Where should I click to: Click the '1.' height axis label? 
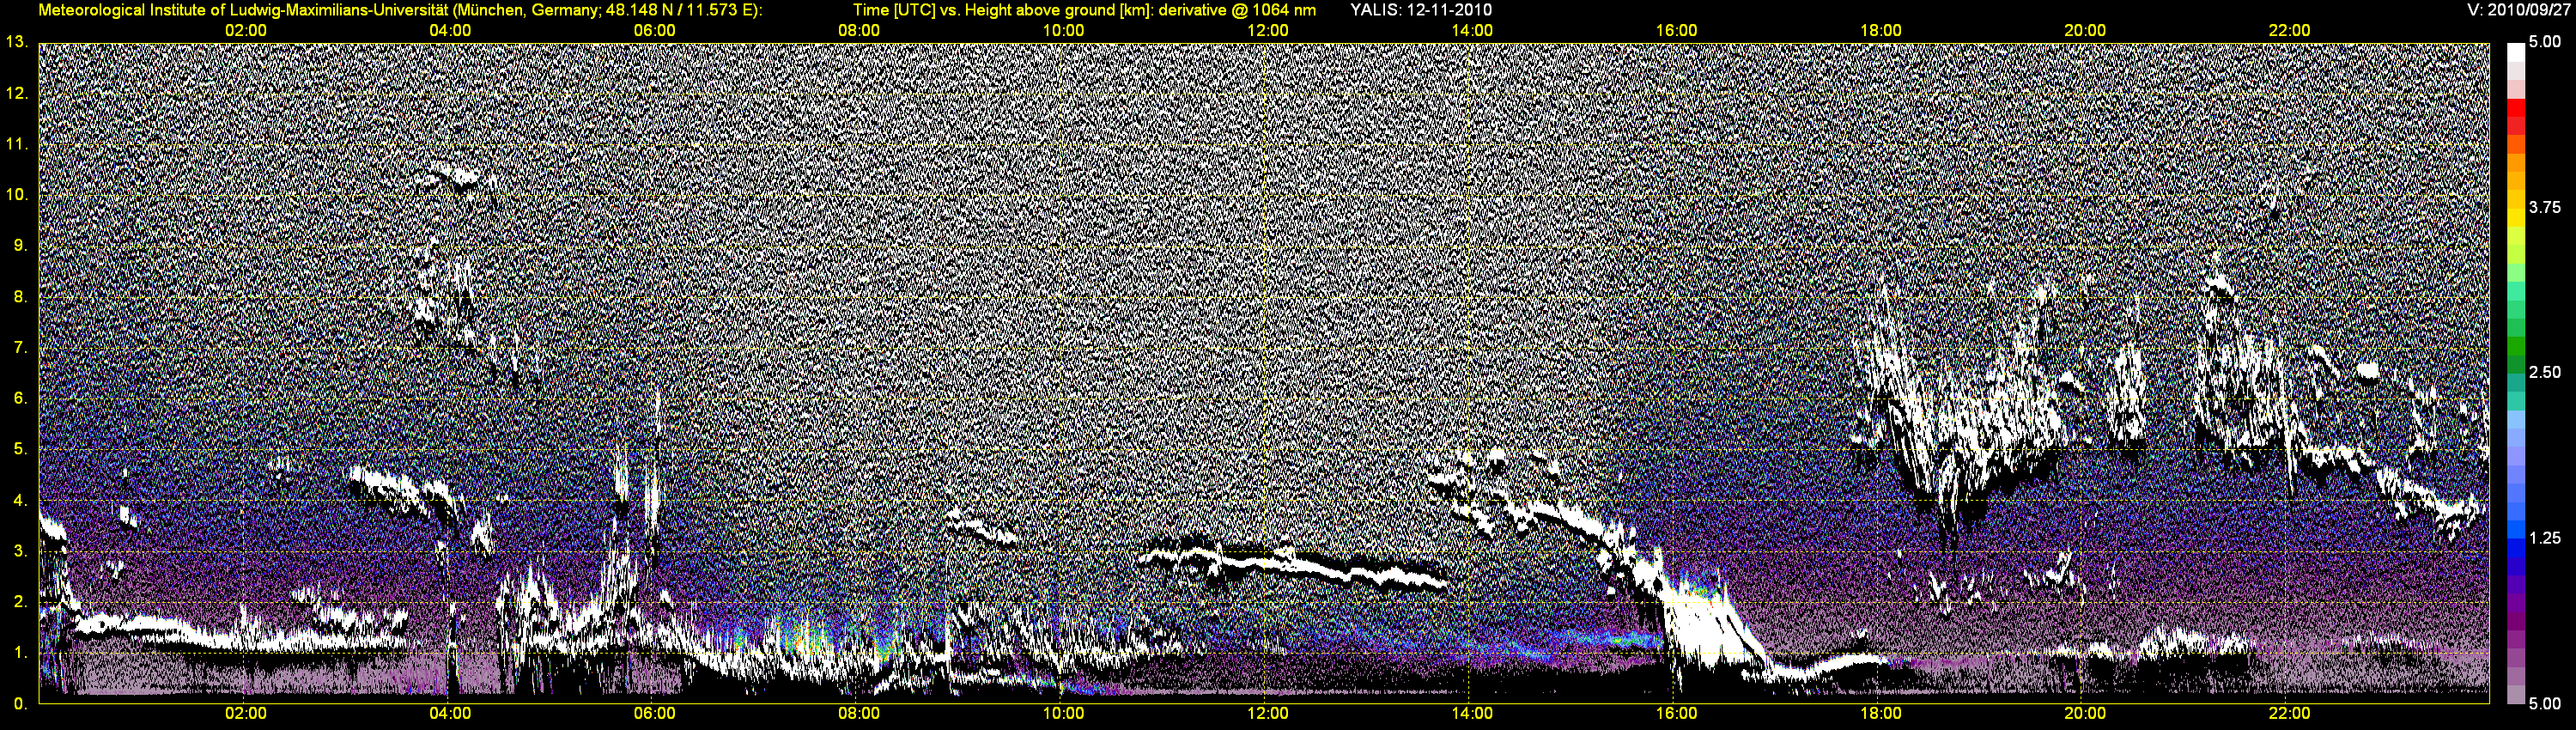coord(20,652)
